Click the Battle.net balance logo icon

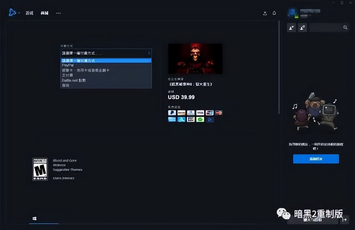pyautogui.click(x=210, y=119)
